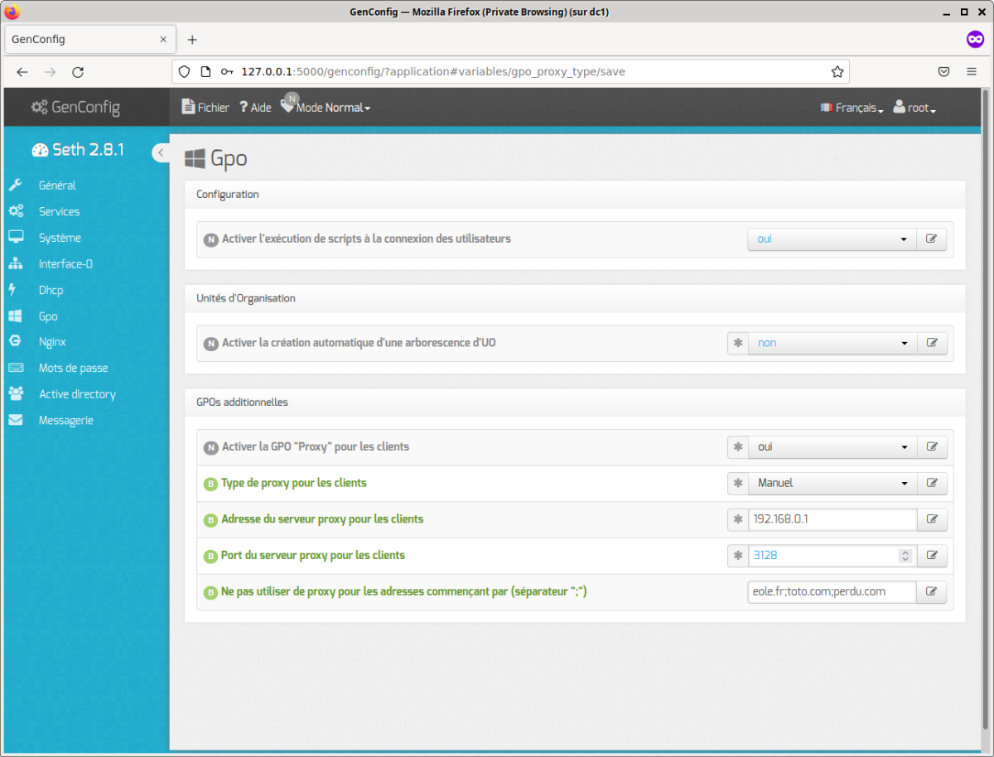
Task: Select Système in the sidebar
Action: pos(60,238)
